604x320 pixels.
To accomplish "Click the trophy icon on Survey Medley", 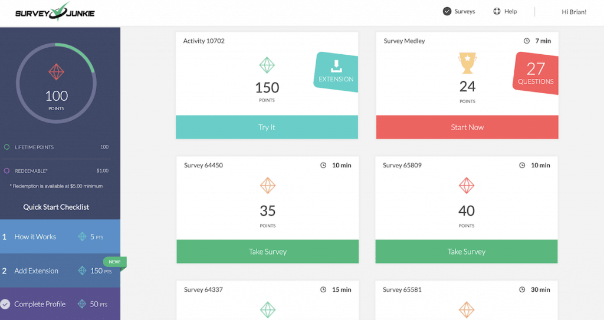I will 467,63.
